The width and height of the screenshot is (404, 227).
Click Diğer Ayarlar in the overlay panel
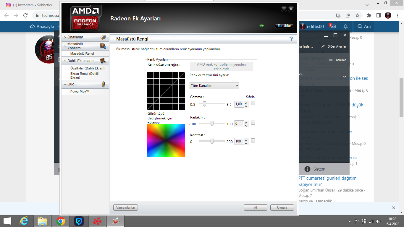pyautogui.click(x=334, y=46)
